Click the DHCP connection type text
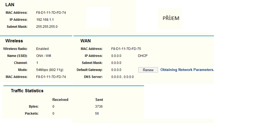This screenshot has height=123, width=275. (143, 56)
